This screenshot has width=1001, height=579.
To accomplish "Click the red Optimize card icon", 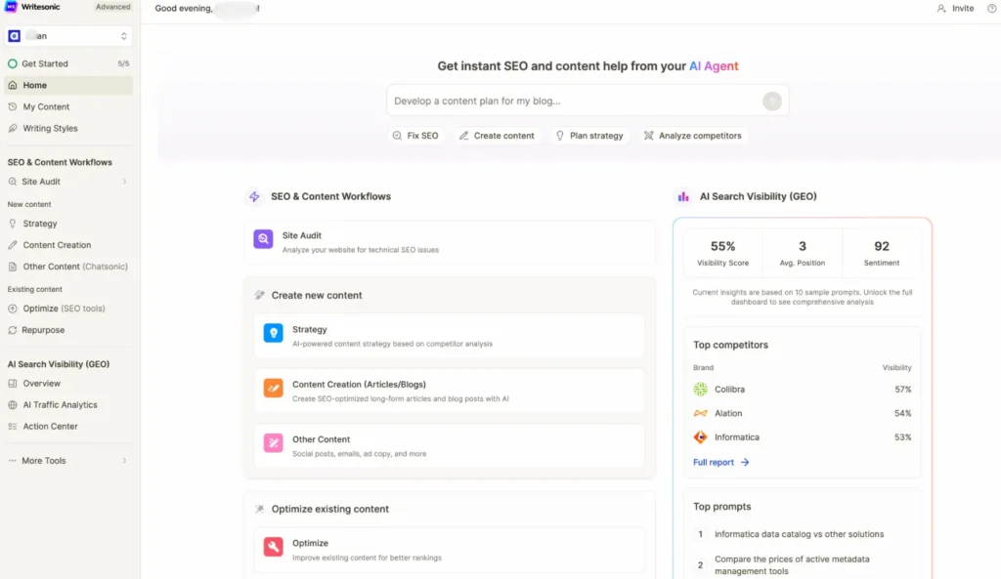I will point(274,547).
